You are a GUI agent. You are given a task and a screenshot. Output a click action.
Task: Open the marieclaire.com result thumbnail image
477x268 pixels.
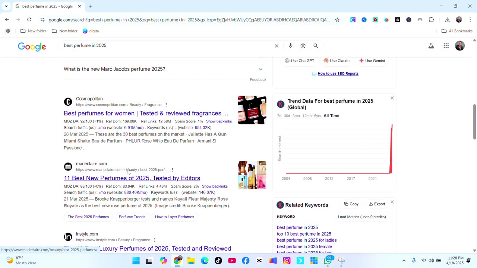click(x=252, y=175)
